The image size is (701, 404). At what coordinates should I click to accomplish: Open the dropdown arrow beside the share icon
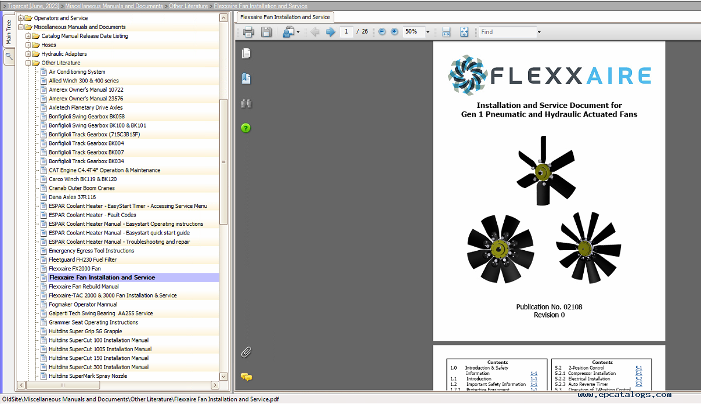[x=298, y=32]
